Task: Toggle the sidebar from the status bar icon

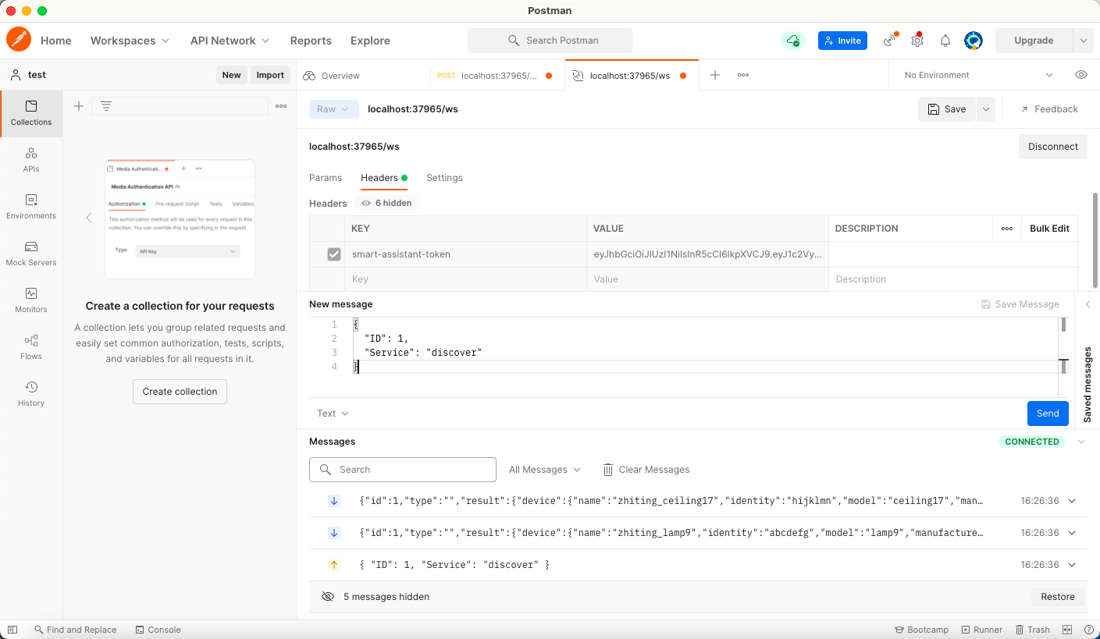Action: tap(12, 630)
